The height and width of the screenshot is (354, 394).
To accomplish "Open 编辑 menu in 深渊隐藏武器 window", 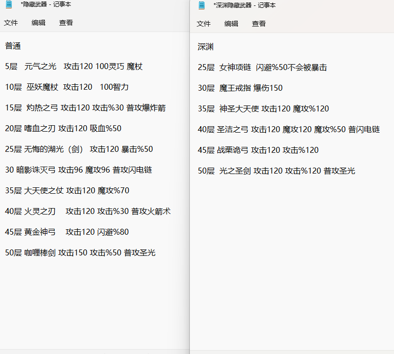I will click(231, 24).
